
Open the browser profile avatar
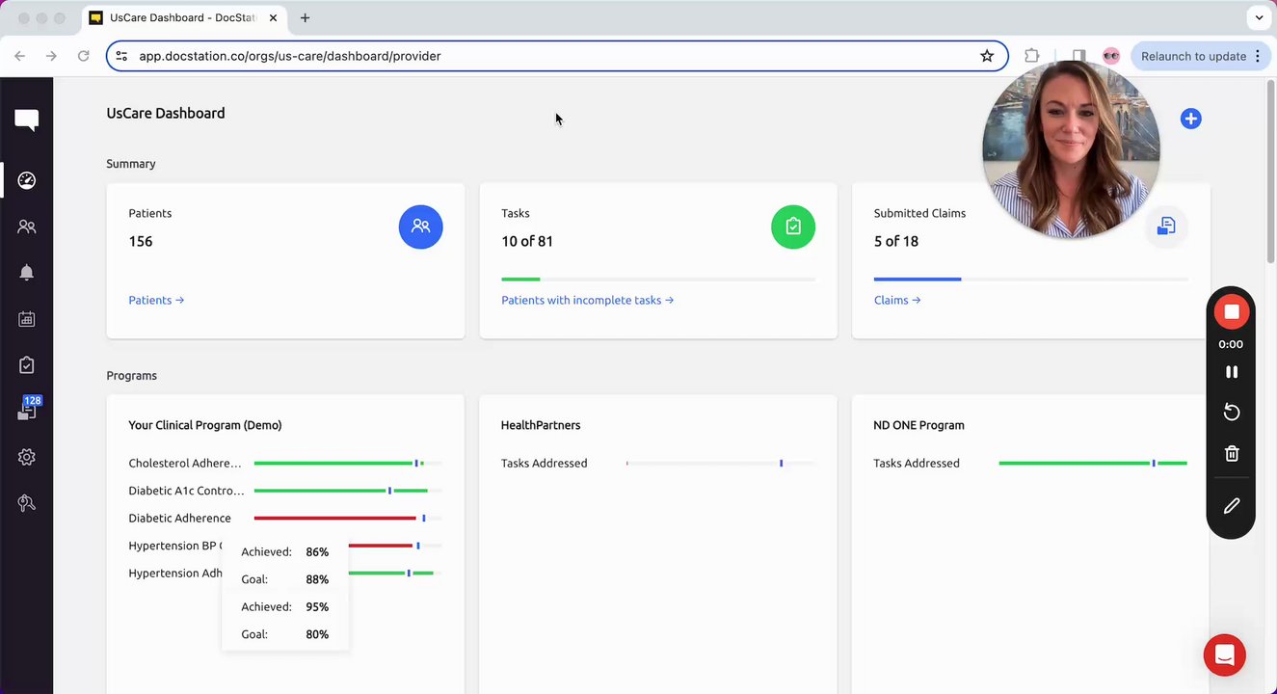tap(1111, 56)
